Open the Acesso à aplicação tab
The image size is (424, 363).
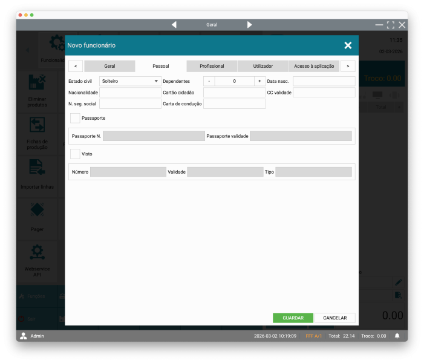[314, 66]
